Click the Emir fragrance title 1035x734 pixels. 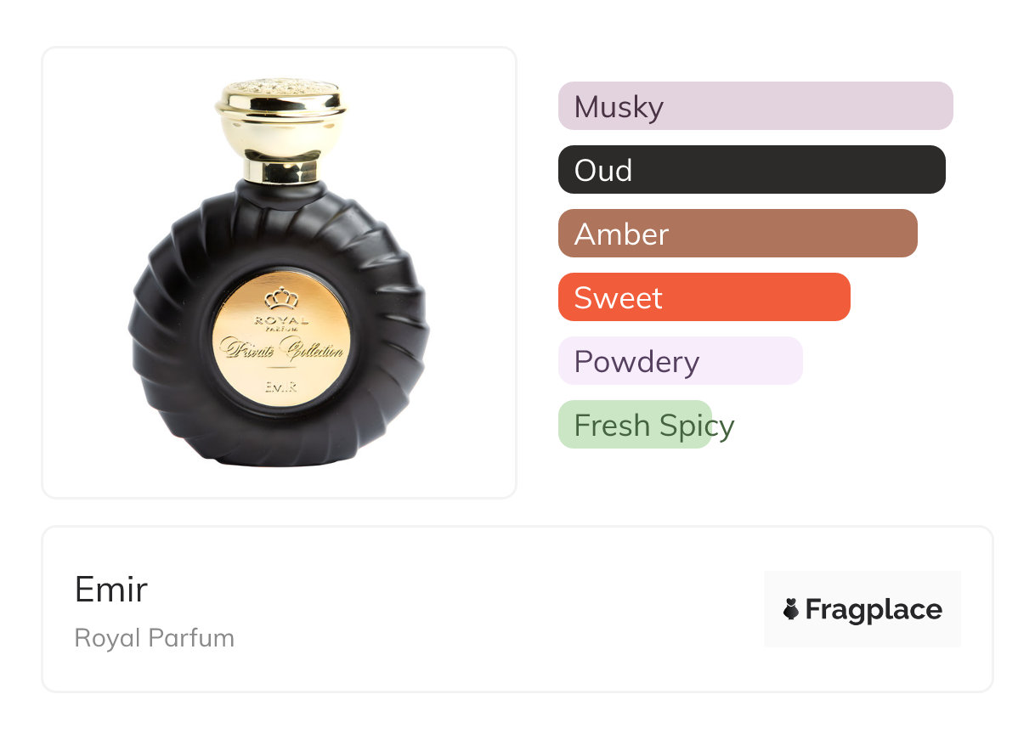pos(111,589)
